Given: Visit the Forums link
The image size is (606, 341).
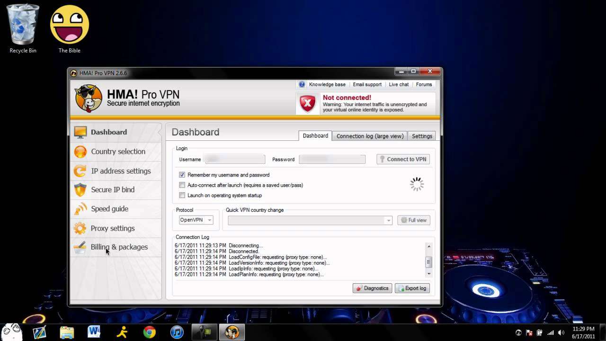Looking at the screenshot, I should [x=424, y=84].
